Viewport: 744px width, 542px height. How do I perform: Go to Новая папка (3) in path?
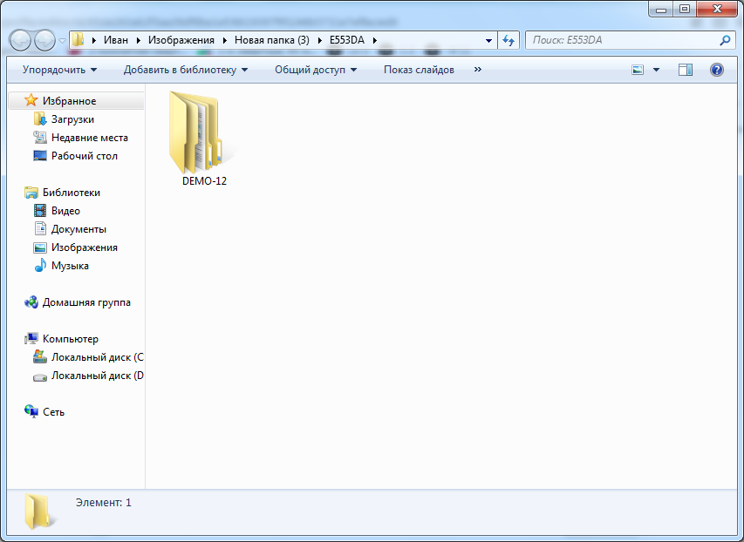click(272, 40)
